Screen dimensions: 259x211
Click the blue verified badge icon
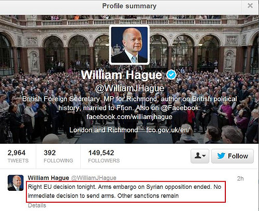[171, 75]
